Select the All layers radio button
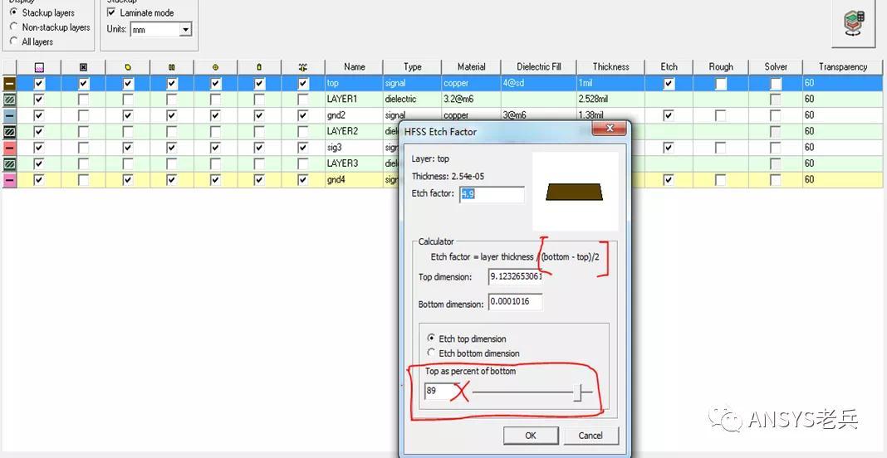 [13, 41]
